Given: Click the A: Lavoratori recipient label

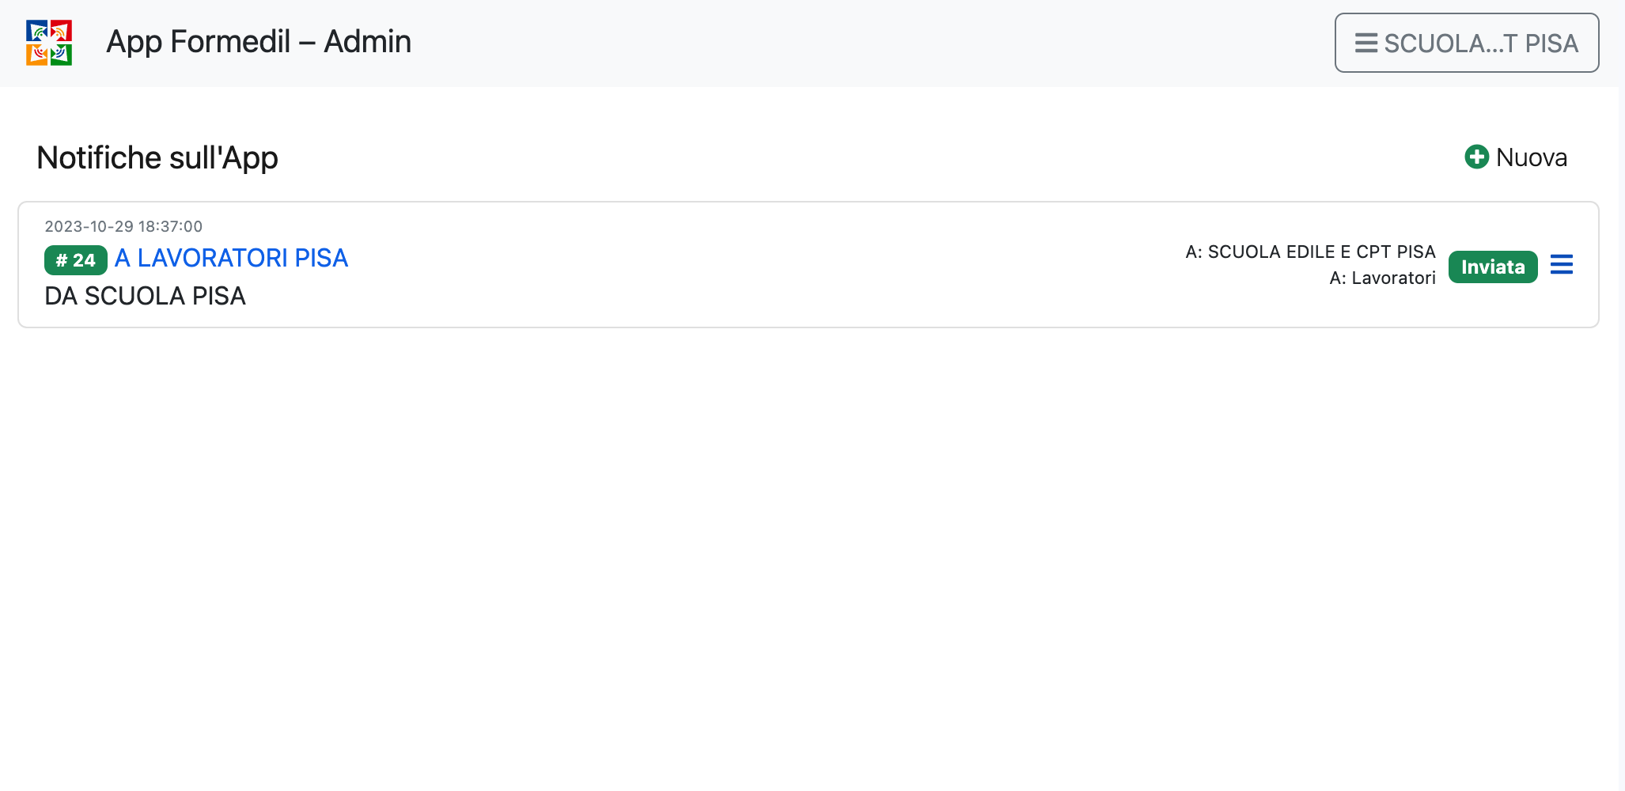Looking at the screenshot, I should [x=1382, y=278].
